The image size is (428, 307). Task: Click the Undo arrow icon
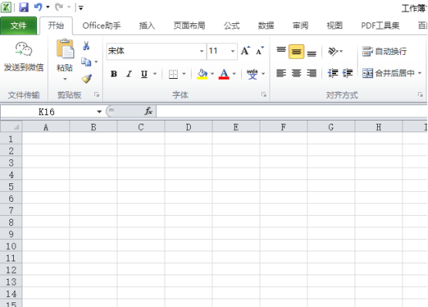[38, 7]
